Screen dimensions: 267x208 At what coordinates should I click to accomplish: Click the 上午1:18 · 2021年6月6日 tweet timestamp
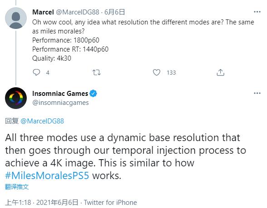click(x=42, y=203)
